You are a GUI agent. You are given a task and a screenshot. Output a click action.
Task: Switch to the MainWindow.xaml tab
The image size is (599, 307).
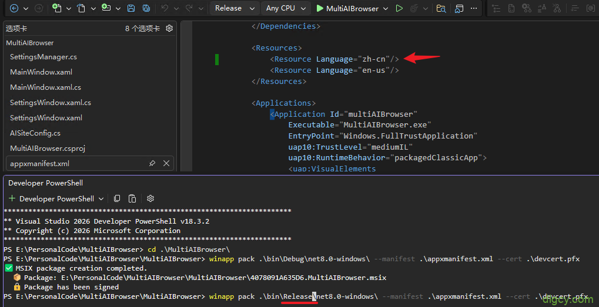41,72
